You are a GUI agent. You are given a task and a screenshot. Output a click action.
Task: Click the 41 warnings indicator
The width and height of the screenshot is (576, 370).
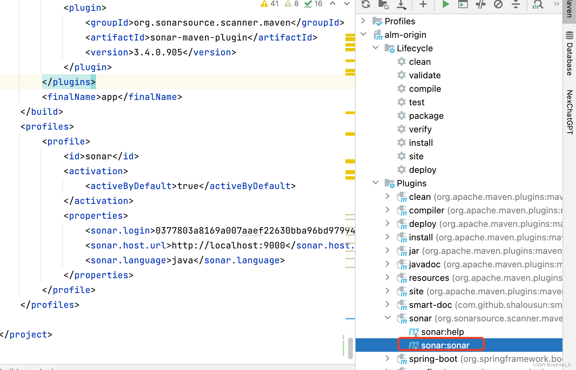(x=269, y=4)
